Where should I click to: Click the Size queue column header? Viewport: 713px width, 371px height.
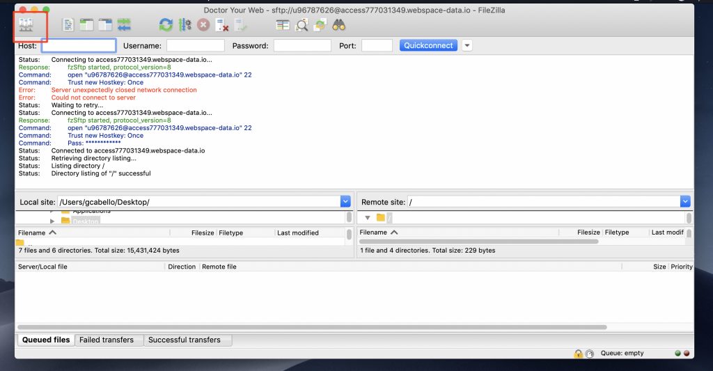coord(645,267)
